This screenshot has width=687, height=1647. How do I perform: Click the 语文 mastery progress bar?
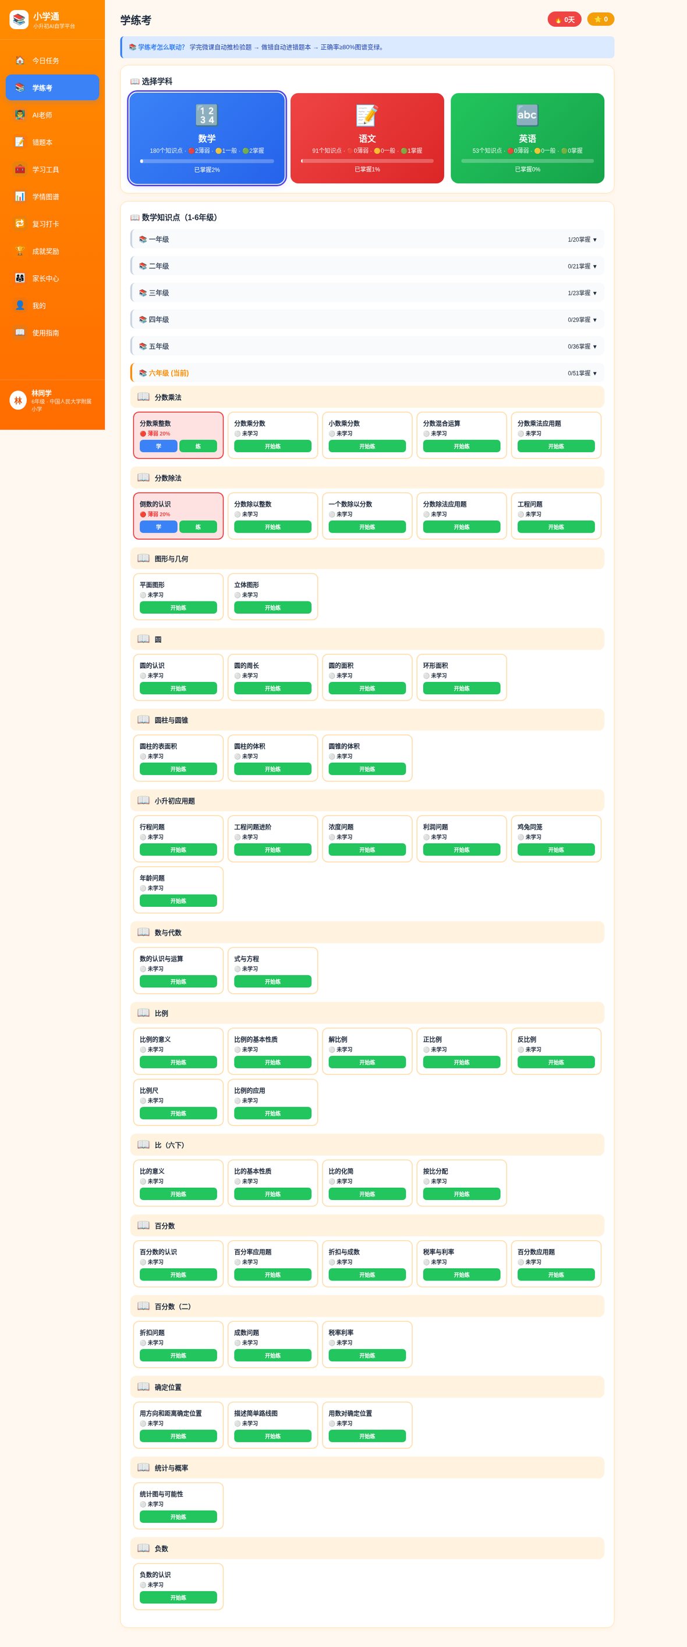click(367, 161)
